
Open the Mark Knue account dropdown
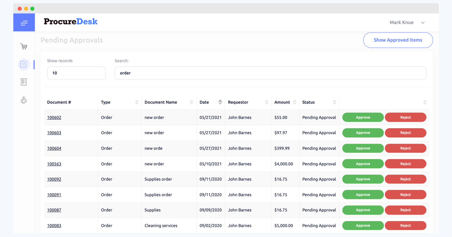[x=407, y=22]
